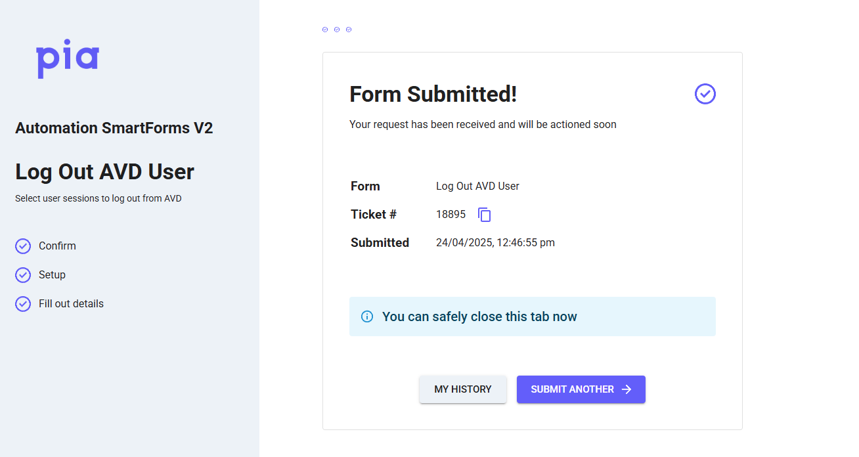Screen dimensions: 859x457
Task: Select the Confirm step label
Action: coord(57,246)
